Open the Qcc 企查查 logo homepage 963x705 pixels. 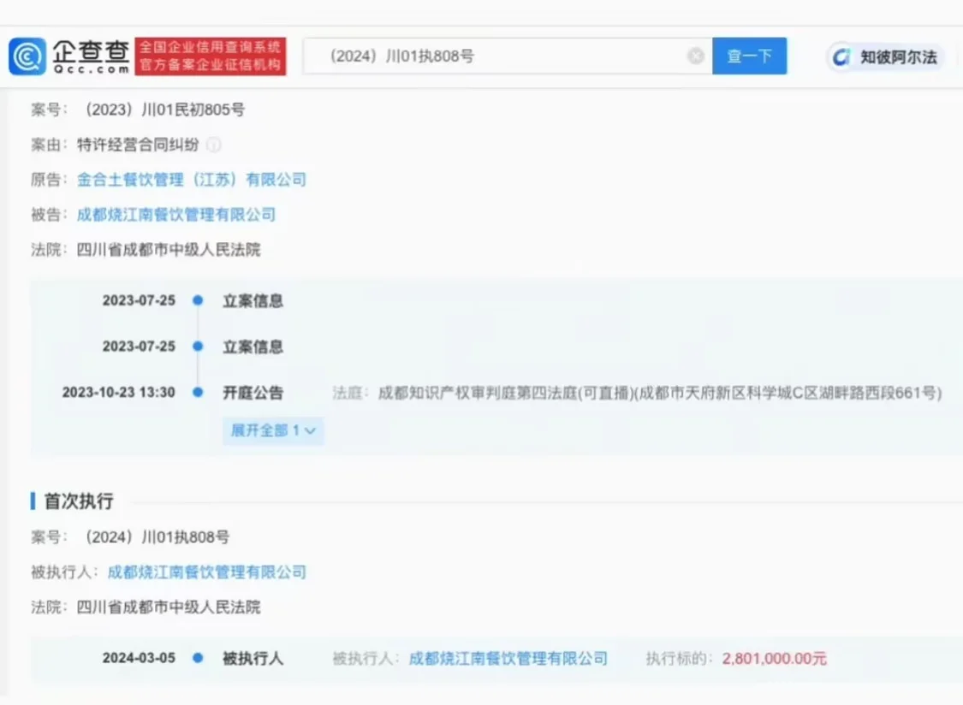pyautogui.click(x=69, y=56)
